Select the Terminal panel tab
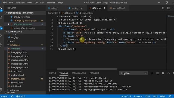This screenshot has height=98, width=174. 64,73
